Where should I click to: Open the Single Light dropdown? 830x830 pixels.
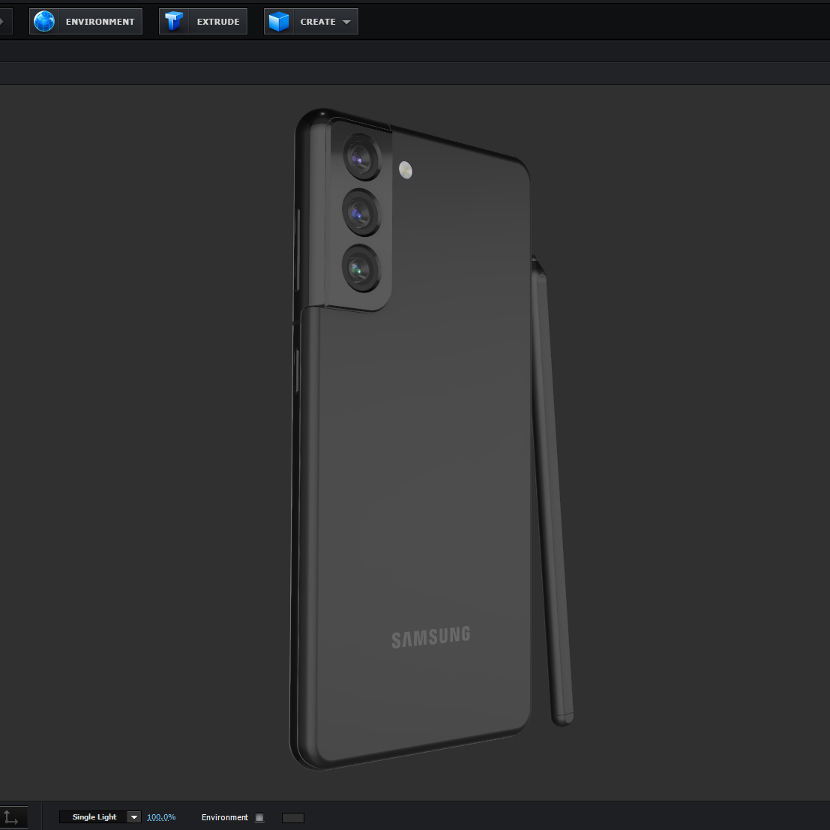tap(100, 817)
